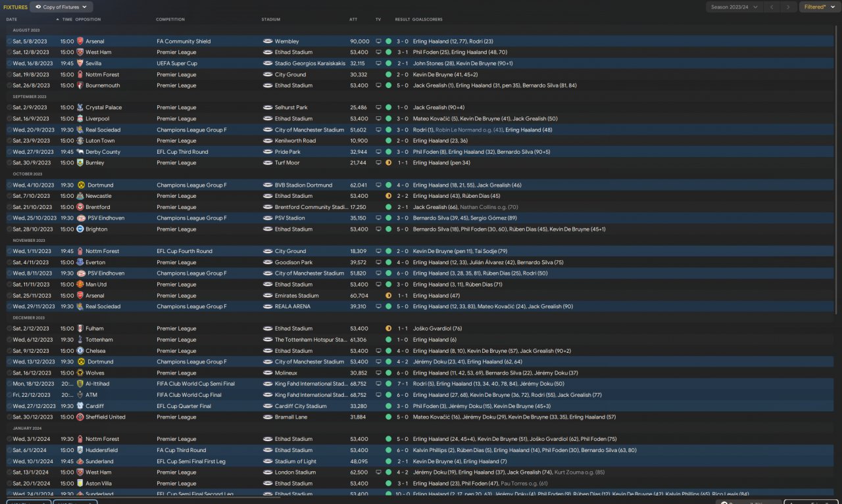Image resolution: width=842 pixels, height=504 pixels.
Task: Go to the next season using the right arrow
Action: point(789,7)
